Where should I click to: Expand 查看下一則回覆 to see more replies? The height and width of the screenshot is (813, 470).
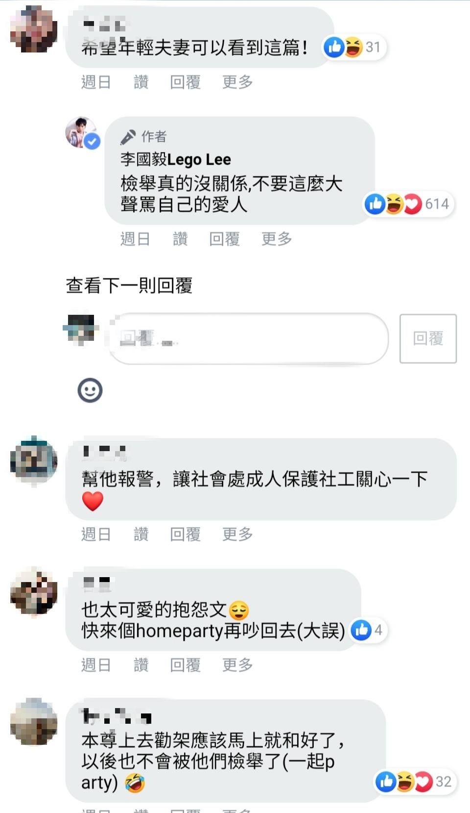129,285
